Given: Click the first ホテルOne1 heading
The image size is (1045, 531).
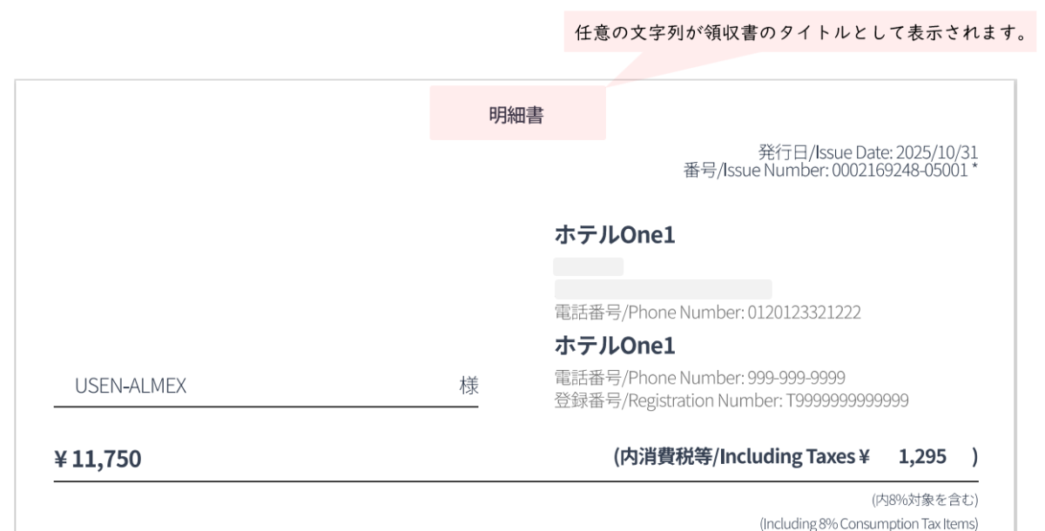Looking at the screenshot, I should click(x=615, y=234).
